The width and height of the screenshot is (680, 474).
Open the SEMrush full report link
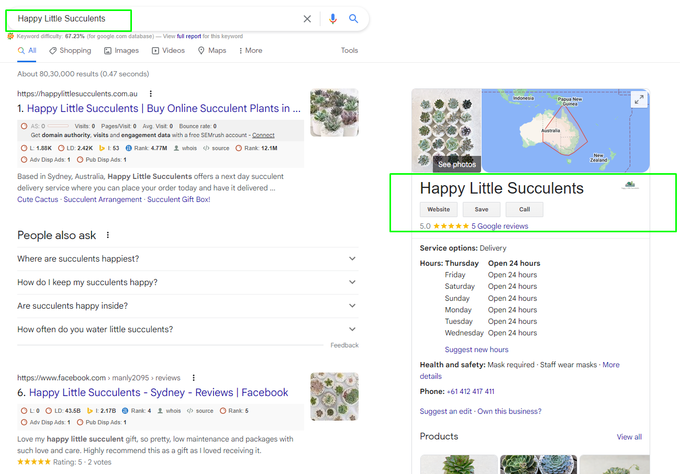189,37
